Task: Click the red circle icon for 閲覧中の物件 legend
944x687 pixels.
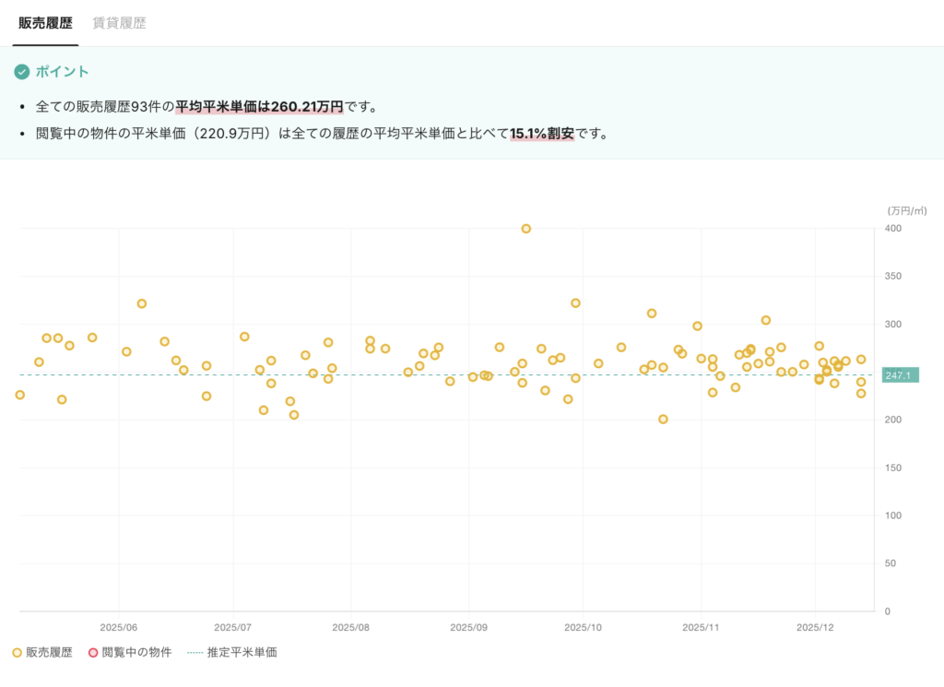Action: pyautogui.click(x=92, y=653)
